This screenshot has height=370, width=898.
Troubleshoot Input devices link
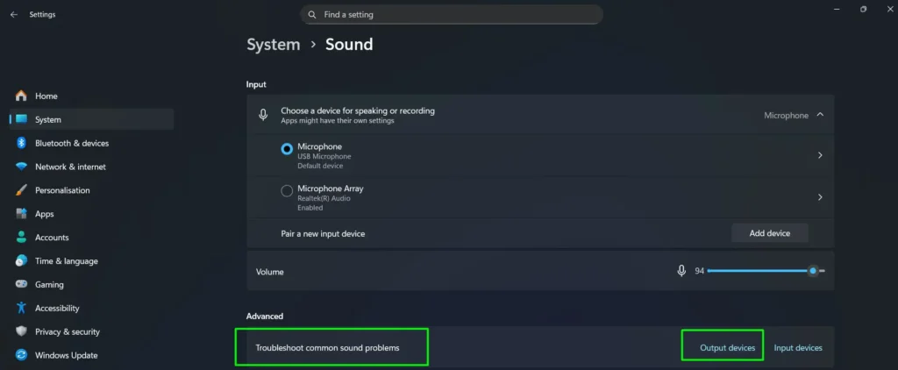[798, 348]
